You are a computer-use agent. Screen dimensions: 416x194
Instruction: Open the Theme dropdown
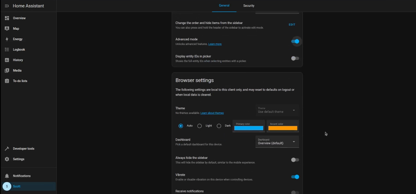pyautogui.click(x=277, y=110)
